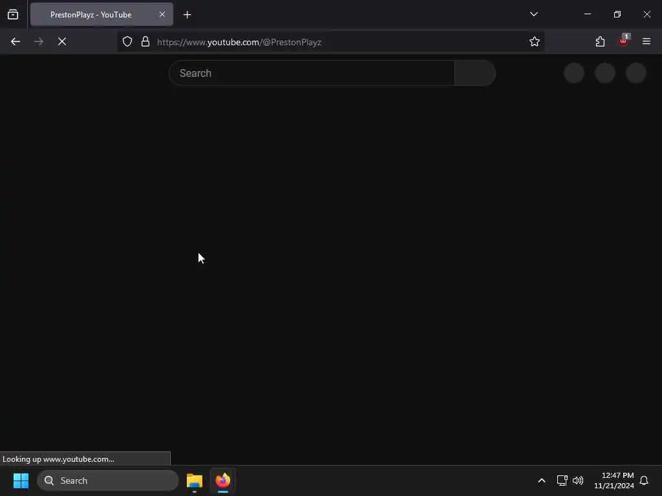Click the YouTube search submit button
The height and width of the screenshot is (496, 662).
[x=475, y=73]
